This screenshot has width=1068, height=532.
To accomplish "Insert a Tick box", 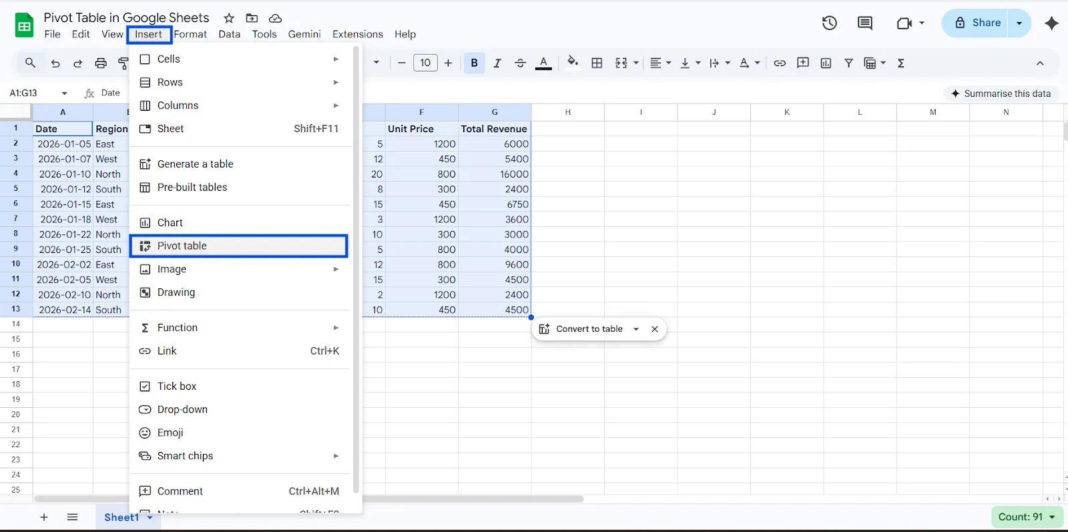I will 240,386.
